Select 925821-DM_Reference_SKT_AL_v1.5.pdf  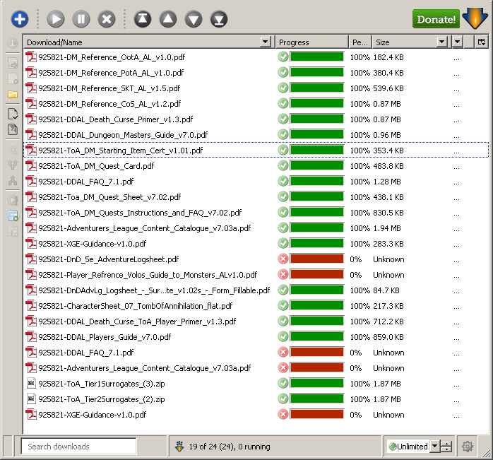(256, 88)
